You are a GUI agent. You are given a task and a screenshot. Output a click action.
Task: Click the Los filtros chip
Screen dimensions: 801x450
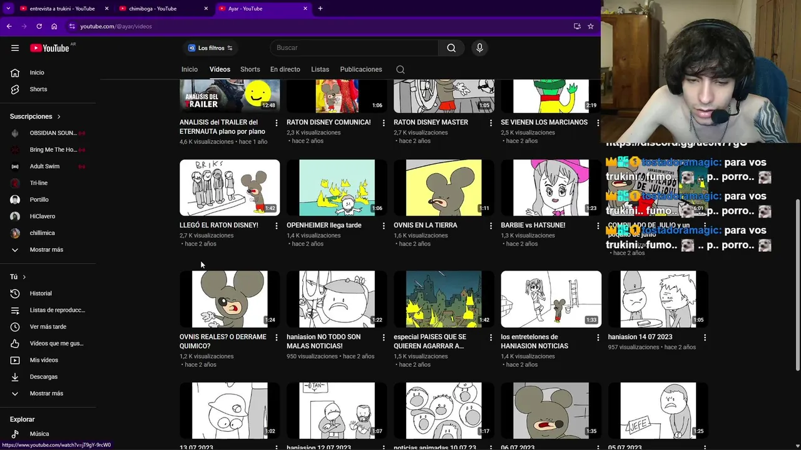click(x=210, y=48)
